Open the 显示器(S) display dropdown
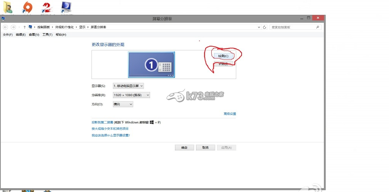 point(128,86)
